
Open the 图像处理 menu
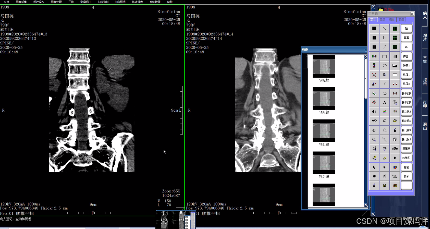[56, 2]
